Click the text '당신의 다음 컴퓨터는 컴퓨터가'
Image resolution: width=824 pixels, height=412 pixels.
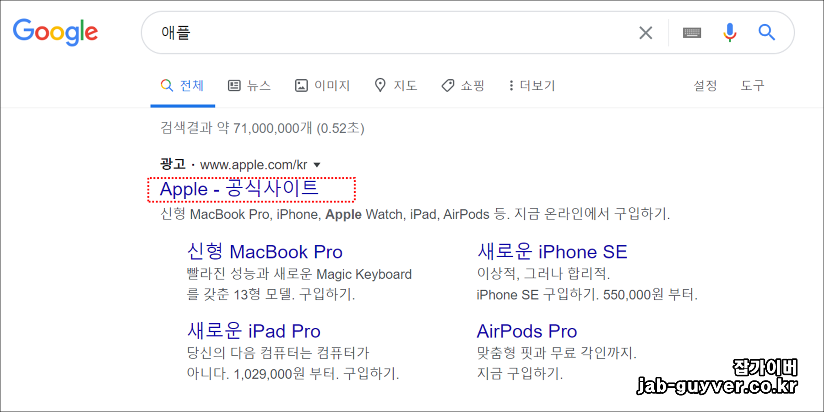pos(278,353)
